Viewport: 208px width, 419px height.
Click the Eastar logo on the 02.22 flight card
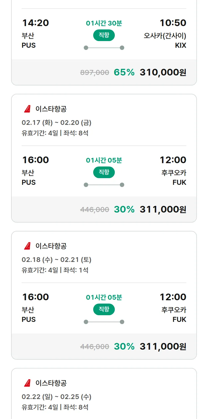pos(27,383)
